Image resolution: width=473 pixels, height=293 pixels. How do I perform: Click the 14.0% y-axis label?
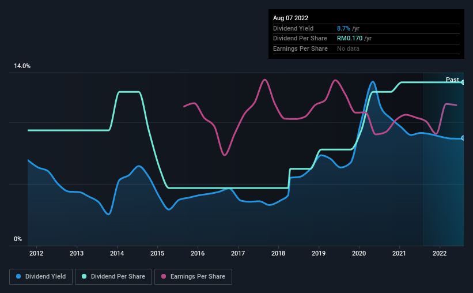click(x=22, y=66)
